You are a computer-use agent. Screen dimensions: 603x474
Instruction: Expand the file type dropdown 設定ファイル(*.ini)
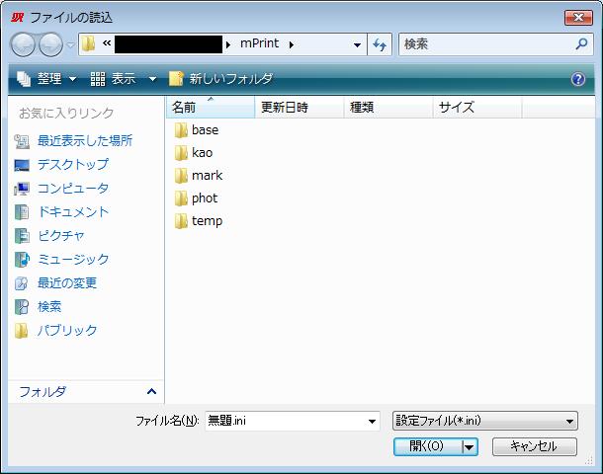tap(570, 421)
